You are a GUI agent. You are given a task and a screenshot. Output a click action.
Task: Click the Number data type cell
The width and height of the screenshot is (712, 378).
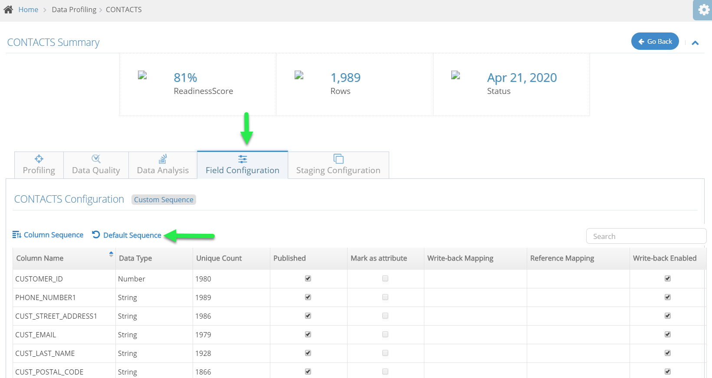pos(154,279)
